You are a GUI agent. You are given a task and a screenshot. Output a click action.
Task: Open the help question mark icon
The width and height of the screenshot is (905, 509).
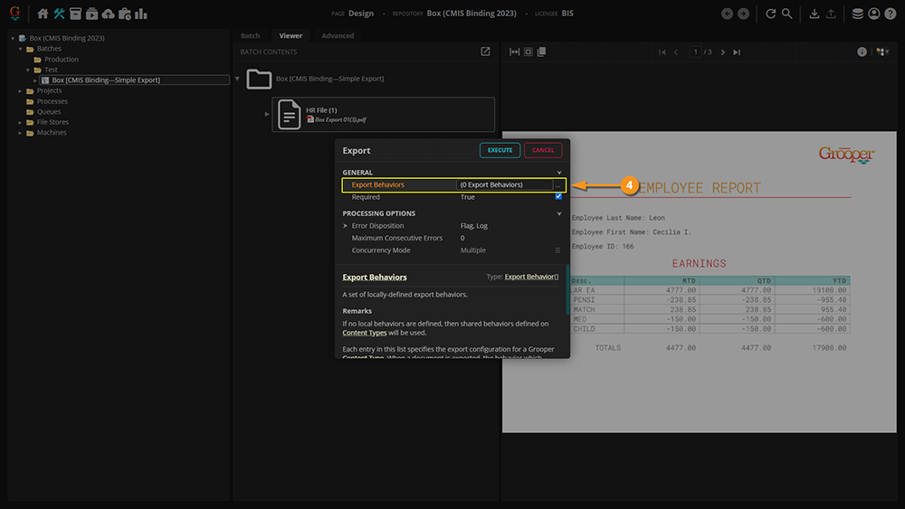[x=891, y=14]
